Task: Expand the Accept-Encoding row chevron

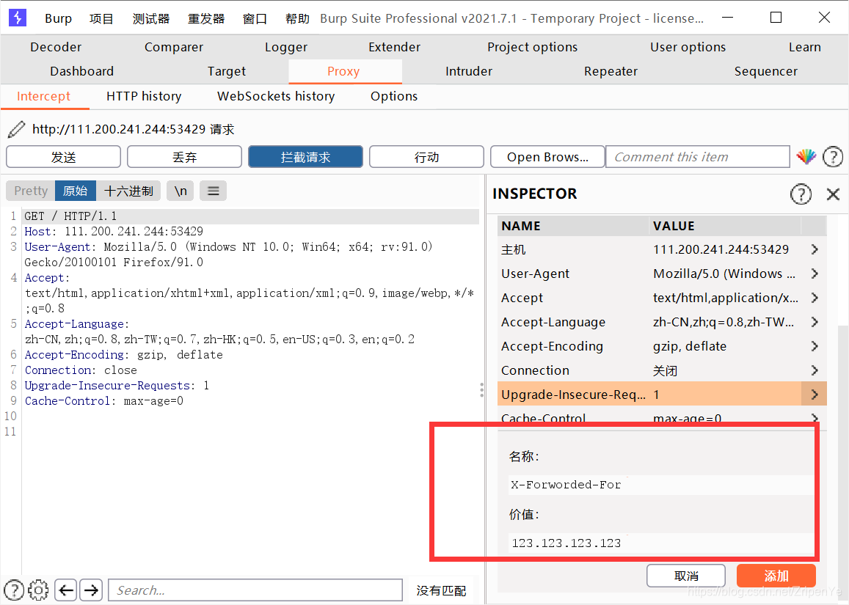Action: pos(815,346)
